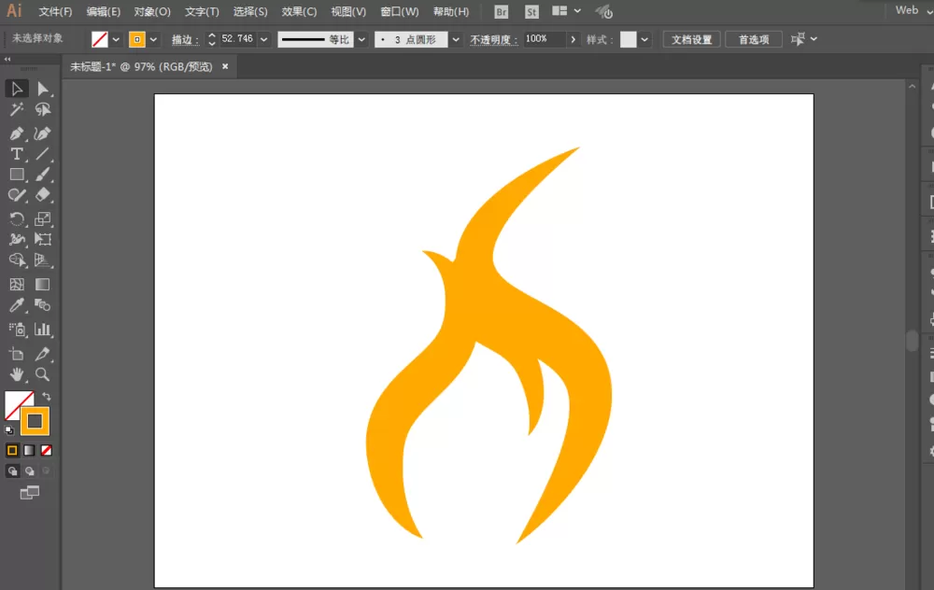Select the Selection tool (black arrow)
The image size is (934, 590).
(x=17, y=89)
